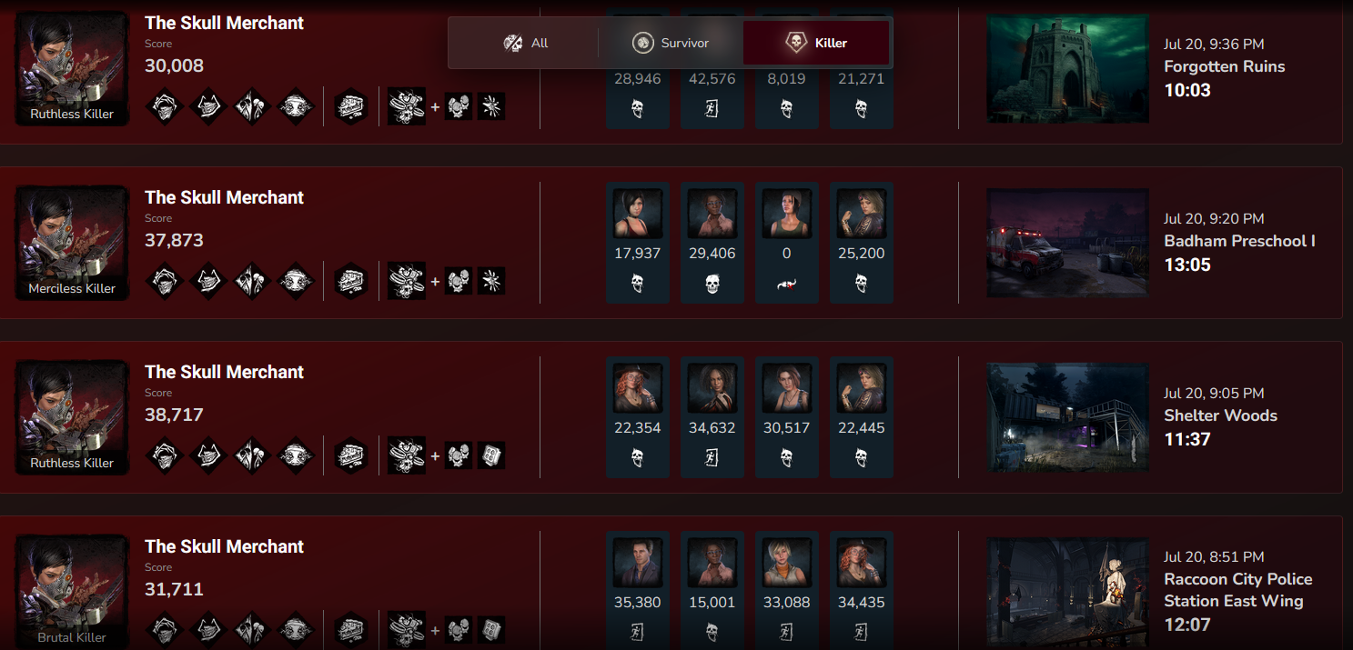Click the second add-on icon in Shelter Woods row
Screen dimensions: 1353x650
(491, 455)
